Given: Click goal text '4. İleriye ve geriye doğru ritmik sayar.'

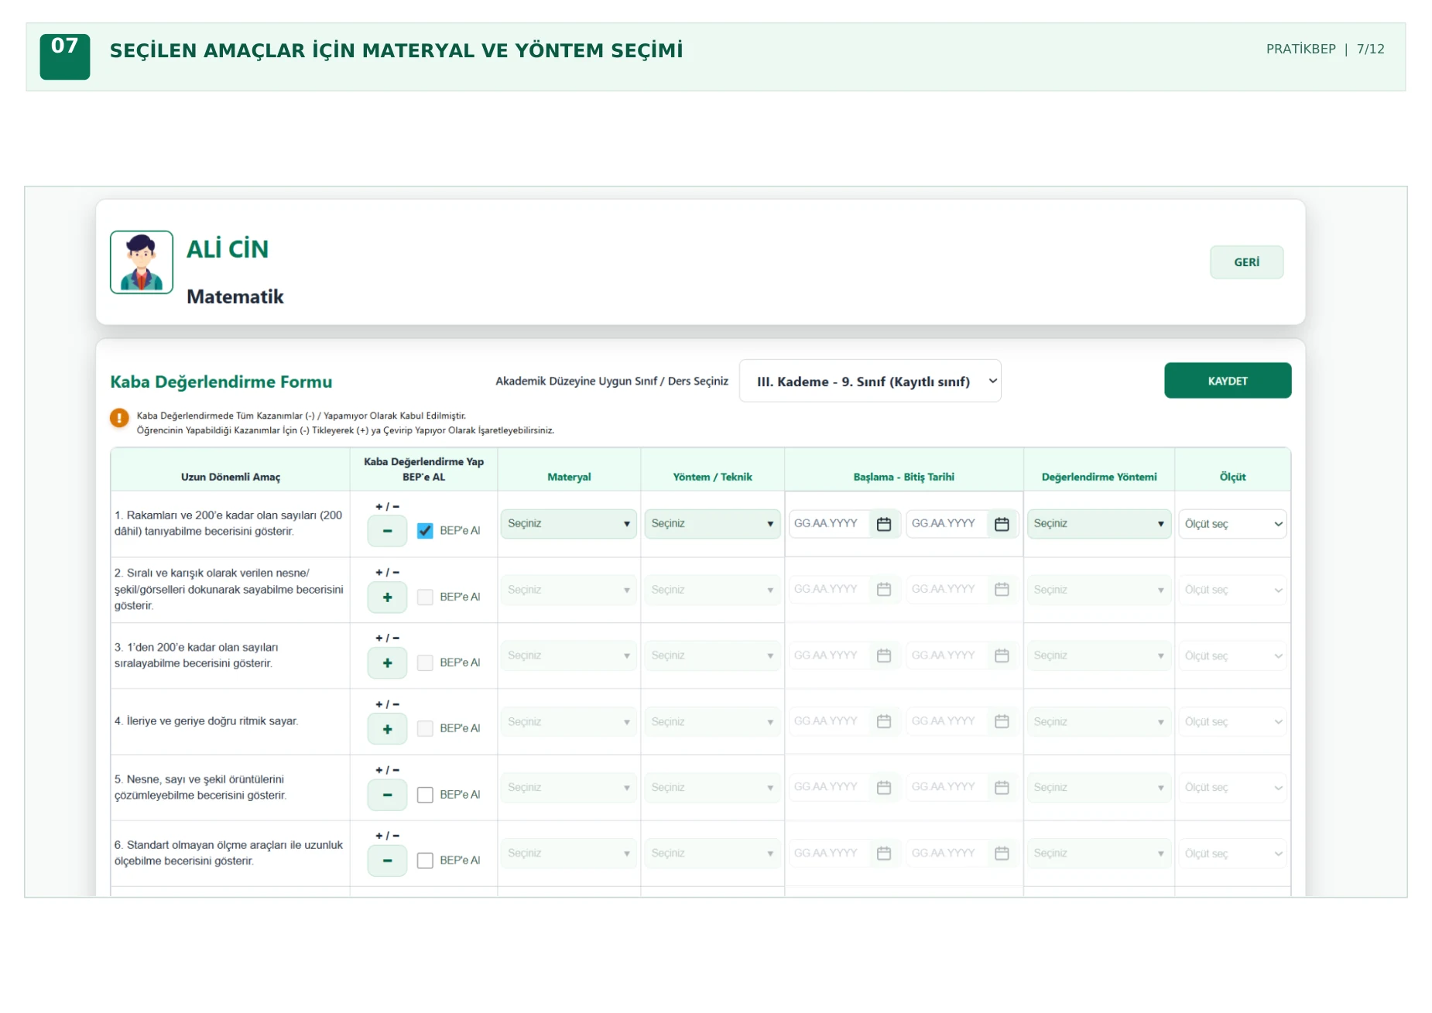Looking at the screenshot, I should click(207, 721).
